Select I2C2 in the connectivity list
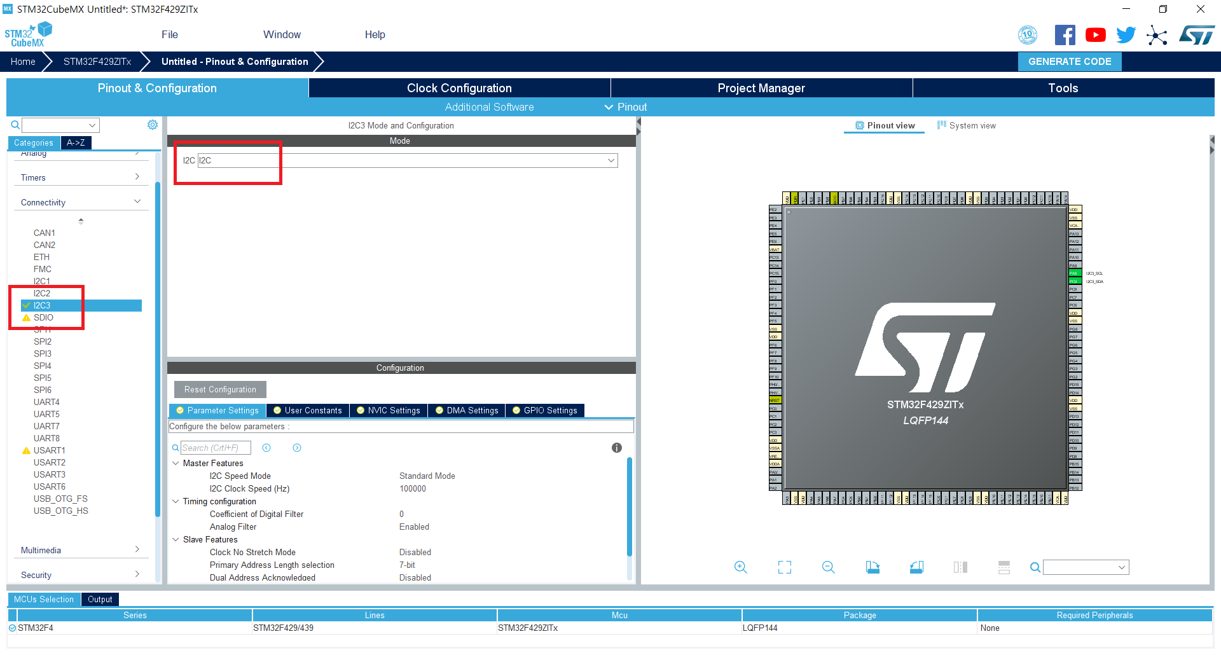The height and width of the screenshot is (655, 1221). [42, 293]
